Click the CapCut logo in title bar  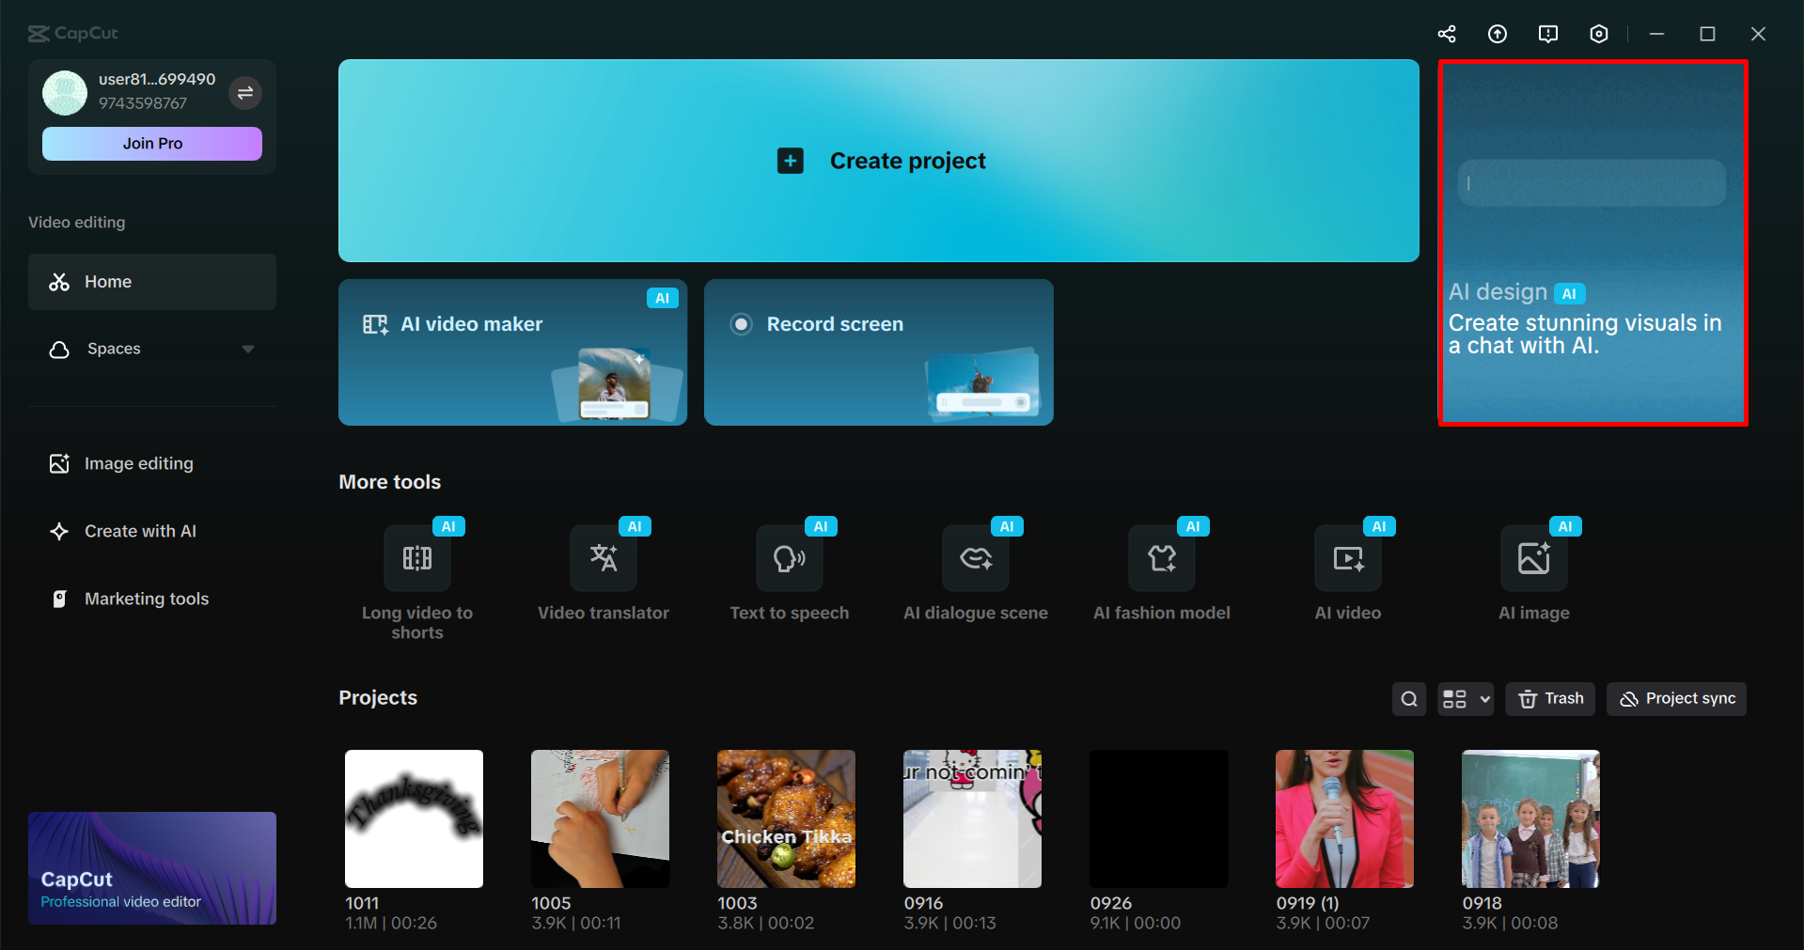click(x=73, y=34)
